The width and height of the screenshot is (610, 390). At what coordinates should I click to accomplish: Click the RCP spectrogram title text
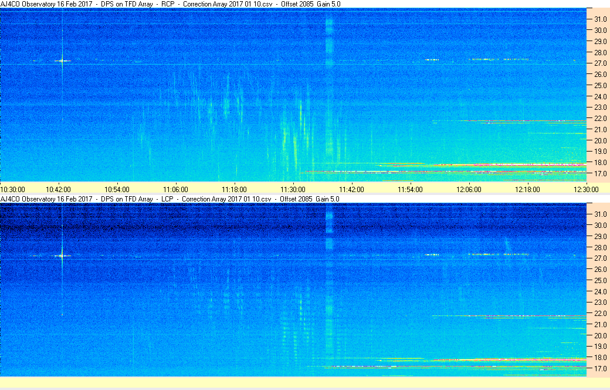171,4
